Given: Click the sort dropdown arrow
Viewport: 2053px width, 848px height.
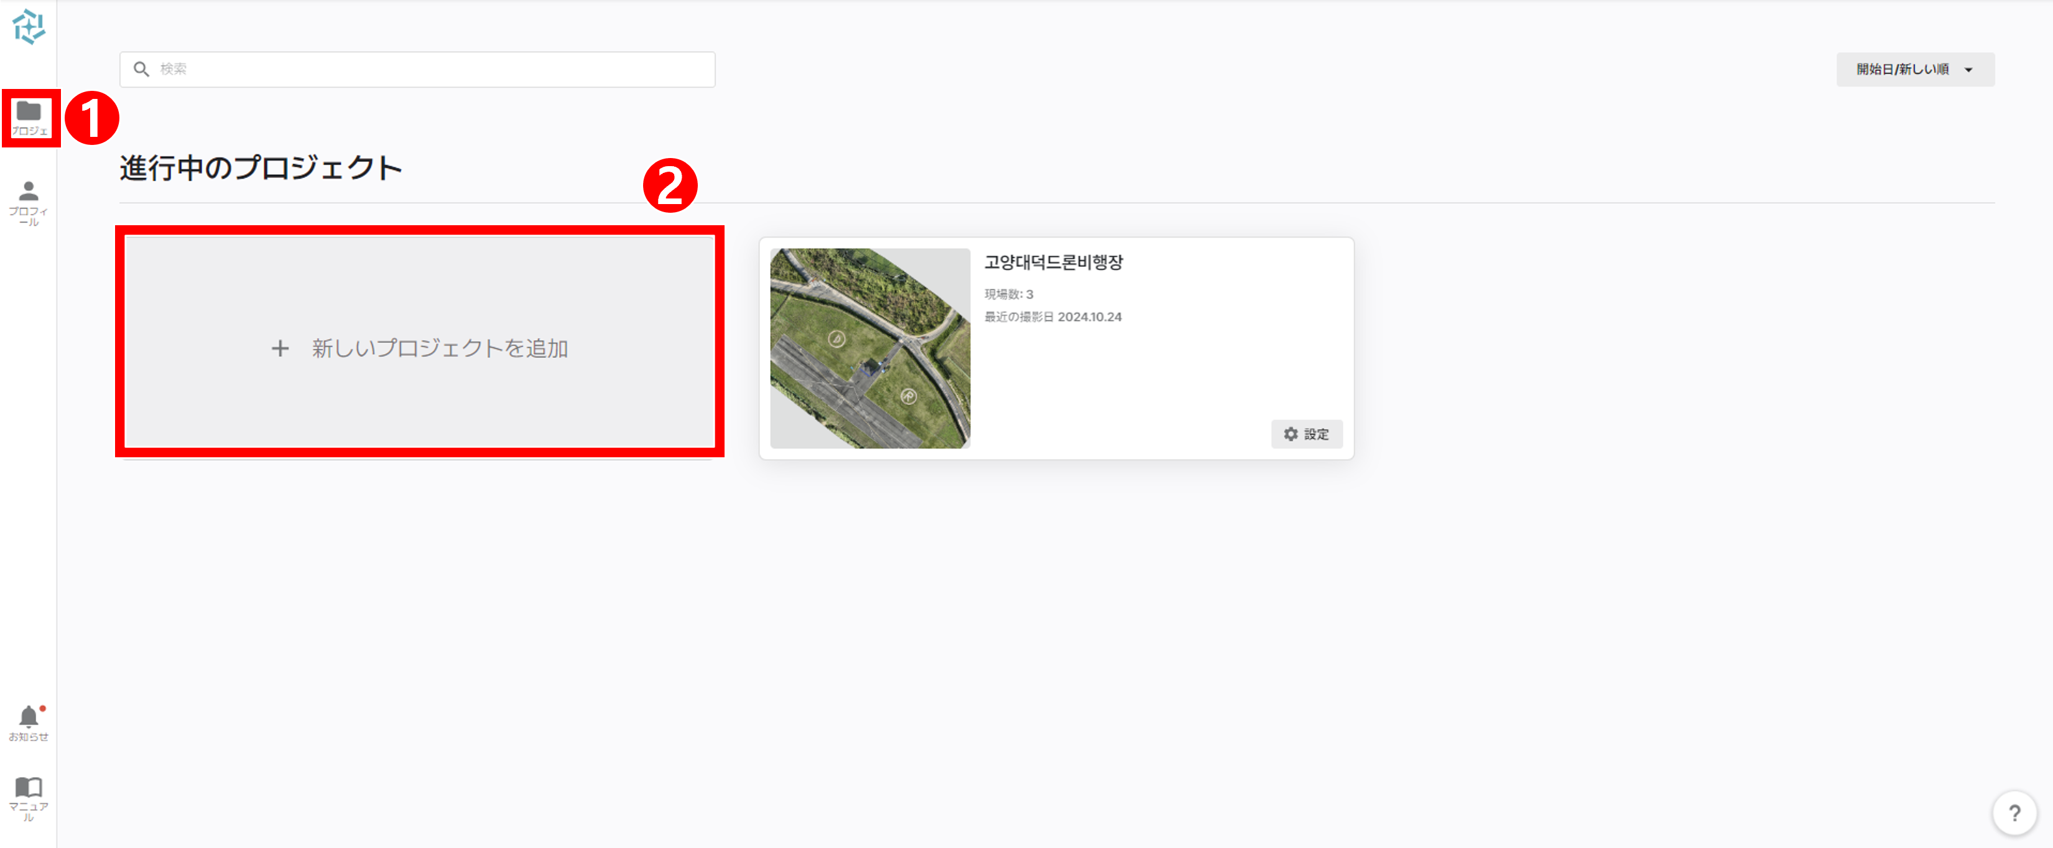Looking at the screenshot, I should (x=1968, y=70).
